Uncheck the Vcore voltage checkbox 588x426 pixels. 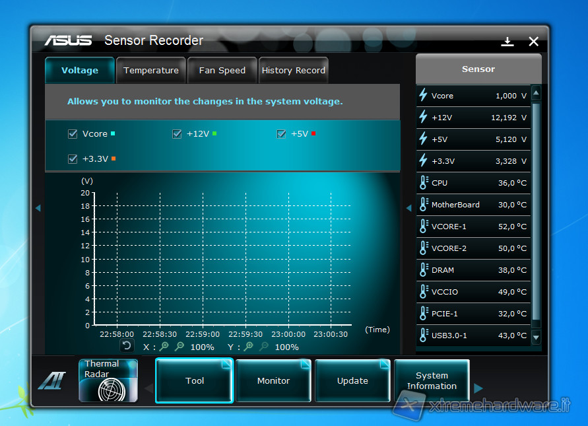tap(73, 134)
